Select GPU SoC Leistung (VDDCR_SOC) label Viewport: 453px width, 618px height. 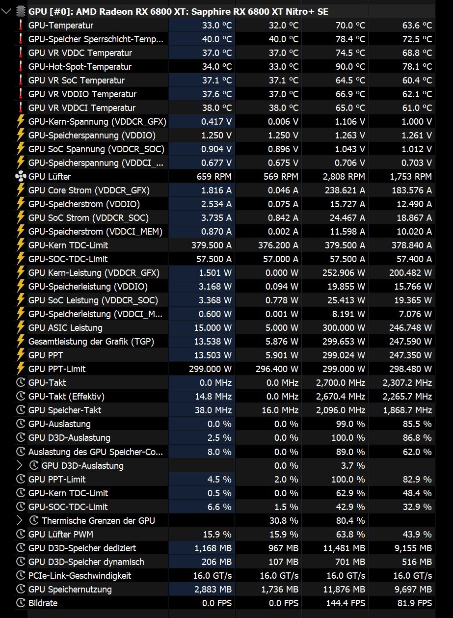[93, 300]
